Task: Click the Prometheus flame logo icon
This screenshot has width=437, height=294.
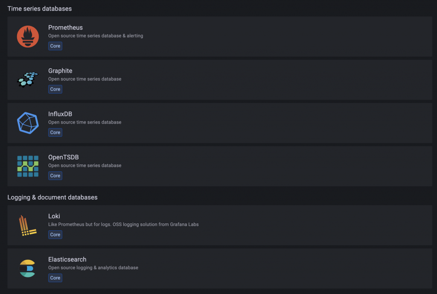Action: [x=28, y=36]
